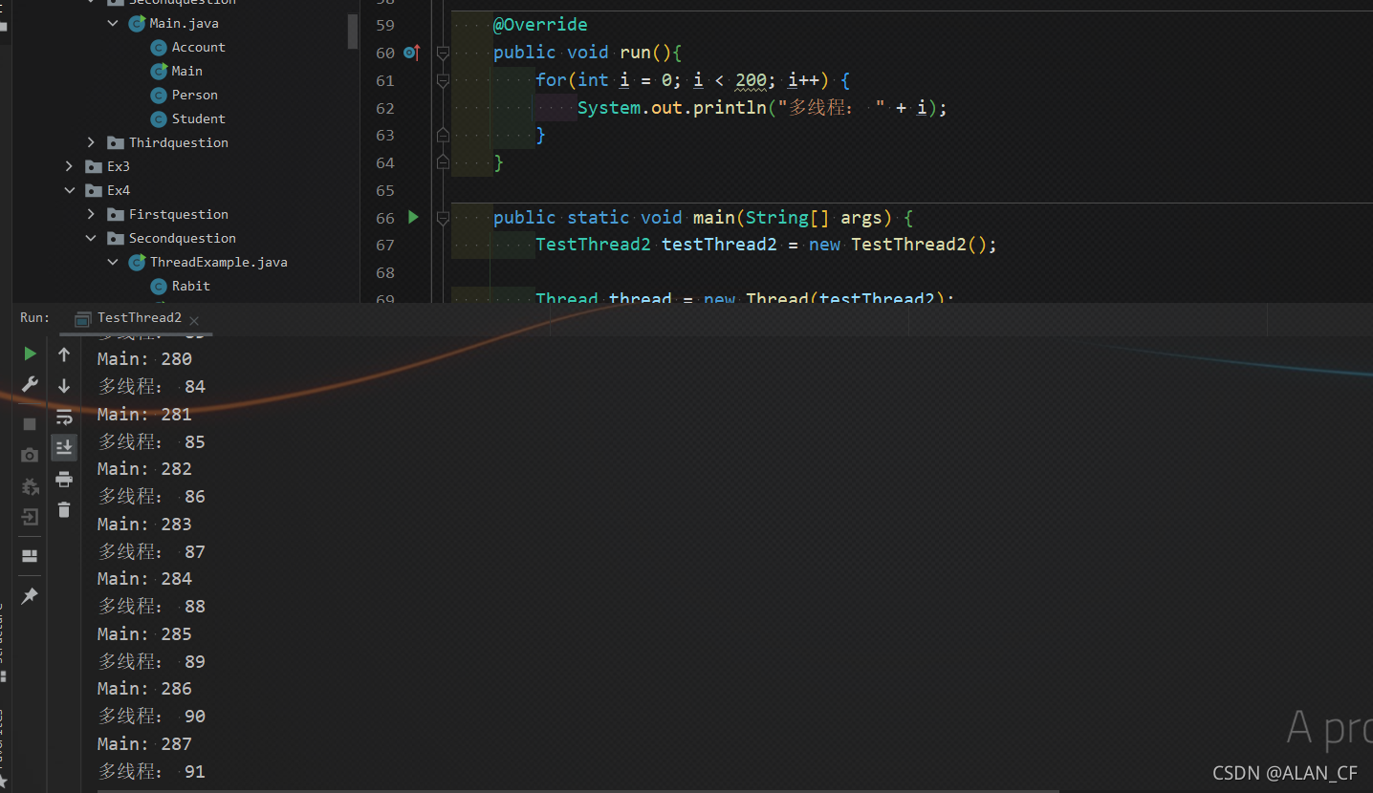The height and width of the screenshot is (793, 1373).
Task: Click the down arrow in console toolbar
Action: (x=64, y=385)
